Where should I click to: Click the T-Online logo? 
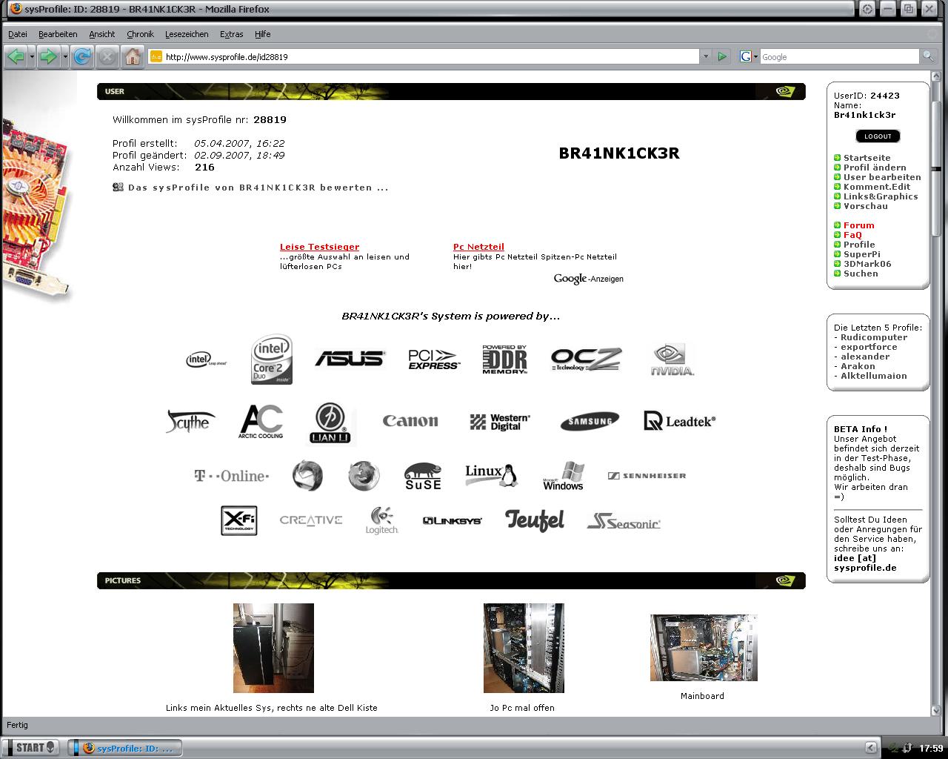coord(231,476)
